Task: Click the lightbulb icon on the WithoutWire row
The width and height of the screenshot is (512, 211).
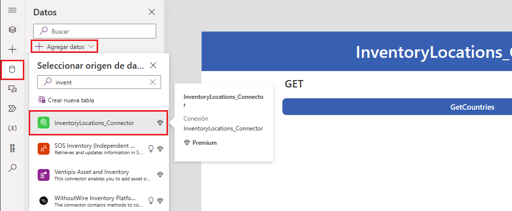Action: pyautogui.click(x=151, y=200)
